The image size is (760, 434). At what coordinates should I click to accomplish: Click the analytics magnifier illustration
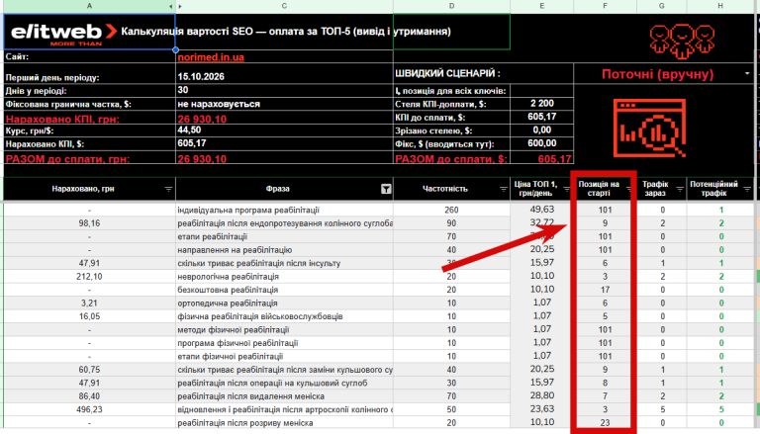click(649, 128)
